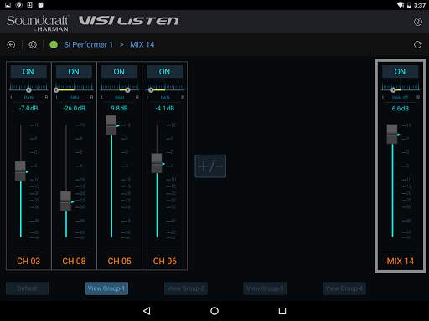The width and height of the screenshot is (429, 321).
Task: Click the MIX 14 strip label
Action: (x=401, y=261)
